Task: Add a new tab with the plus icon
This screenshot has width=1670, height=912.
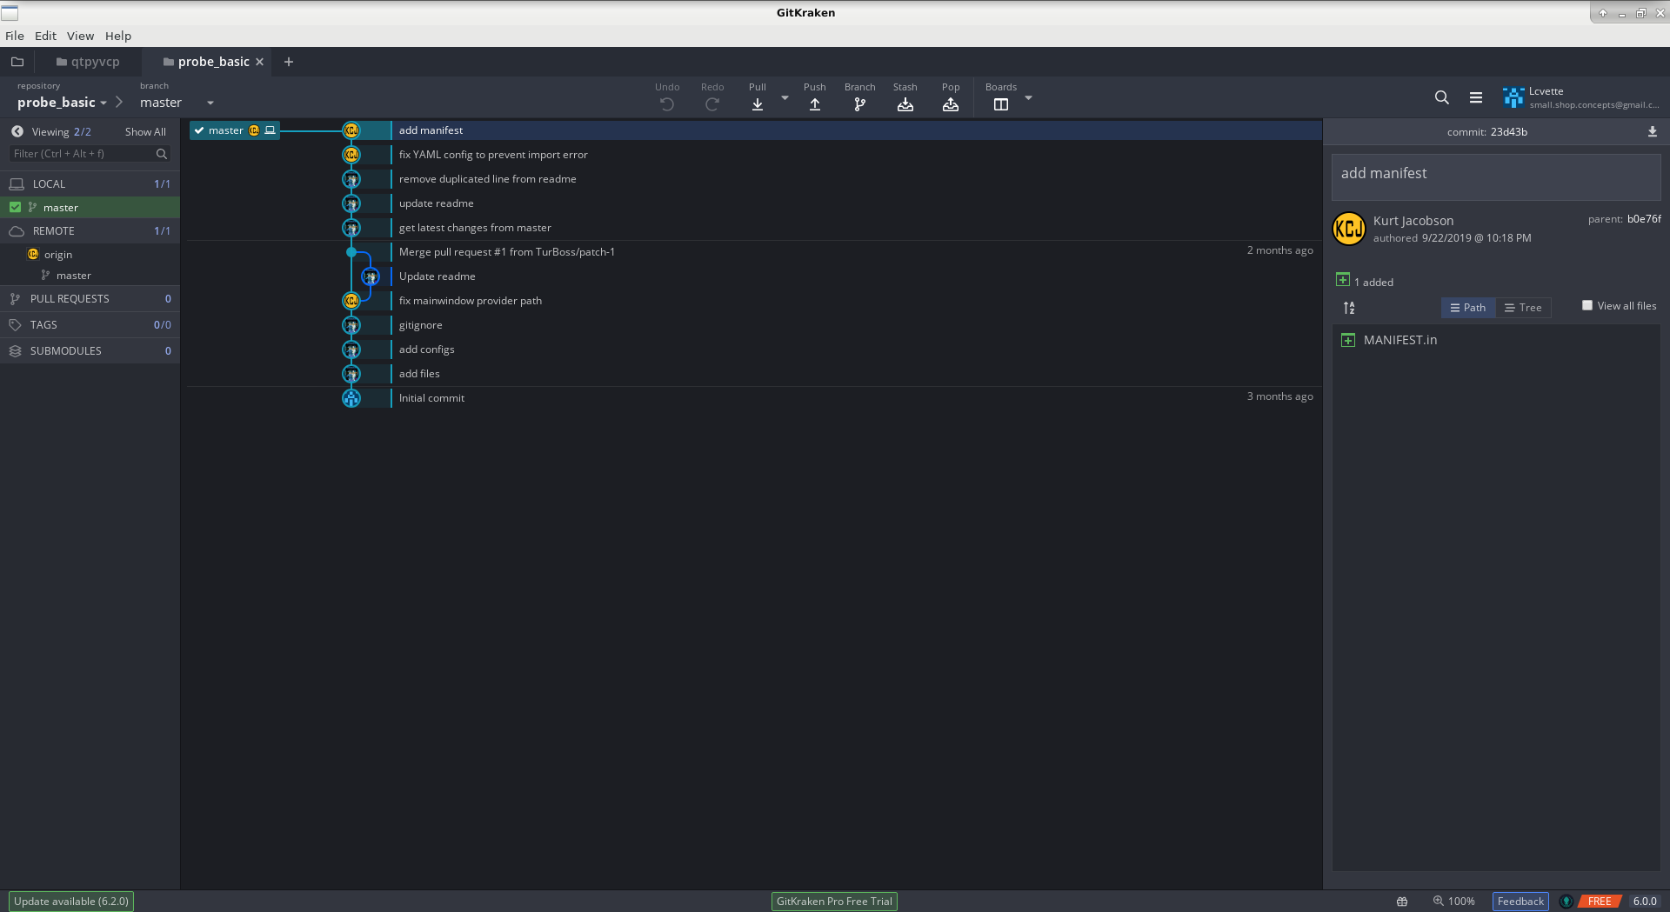Action: [x=289, y=62]
